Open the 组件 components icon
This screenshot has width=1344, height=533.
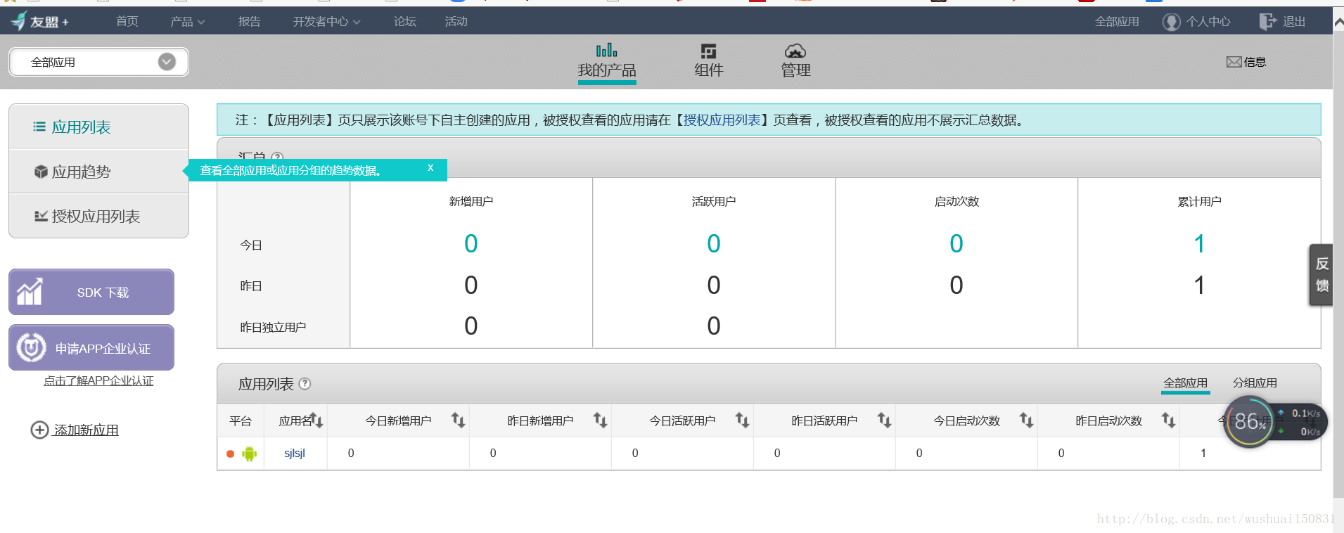pyautogui.click(x=708, y=51)
